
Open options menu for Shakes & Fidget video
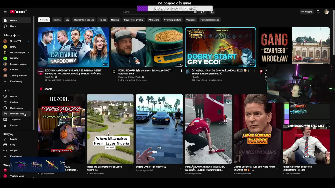pos(255,71)
